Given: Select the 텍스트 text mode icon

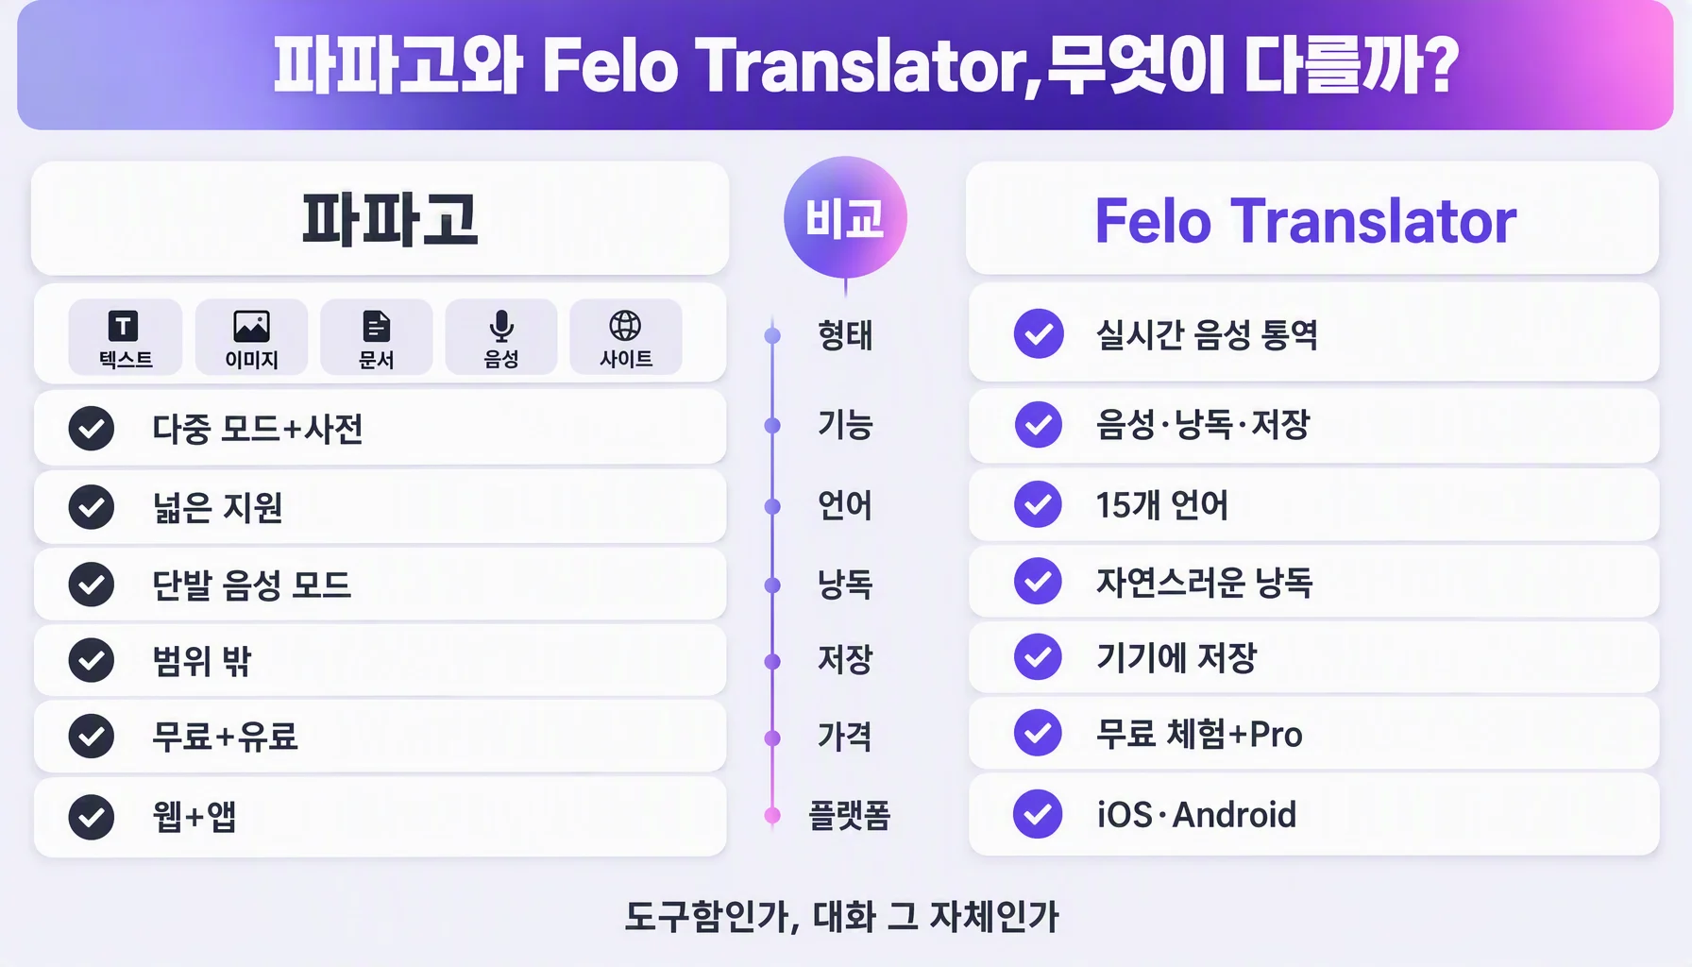Looking at the screenshot, I should click(125, 338).
